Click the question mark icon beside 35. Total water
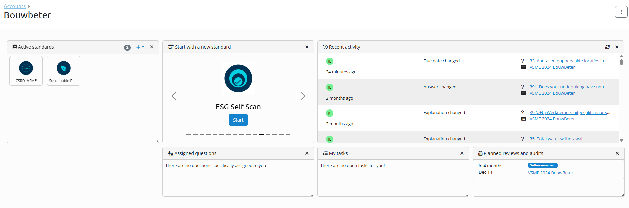The image size is (629, 208). click(523, 139)
